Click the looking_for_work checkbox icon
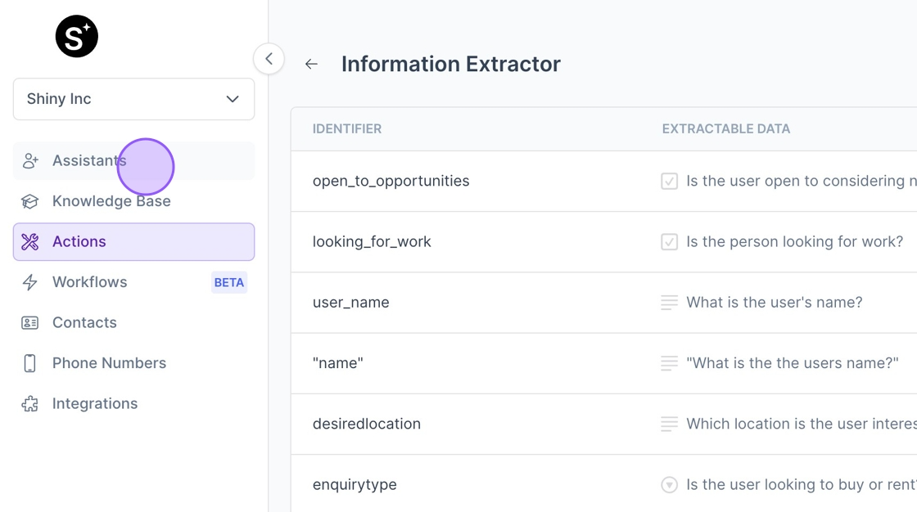This screenshot has height=512, width=917. [x=669, y=242]
